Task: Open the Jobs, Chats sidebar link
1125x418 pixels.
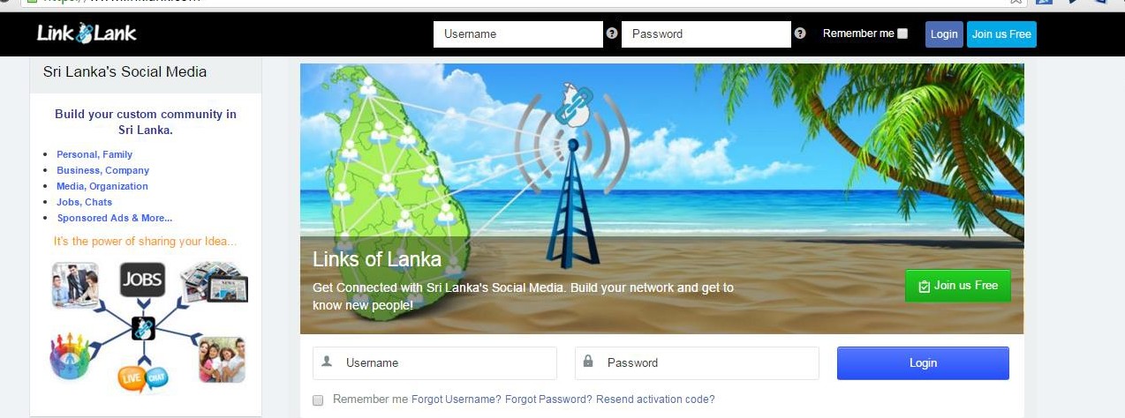Action: pyautogui.click(x=84, y=202)
